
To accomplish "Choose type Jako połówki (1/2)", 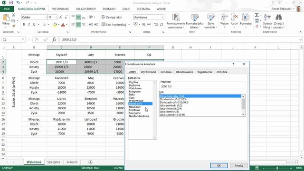I will pyautogui.click(x=171, y=105).
